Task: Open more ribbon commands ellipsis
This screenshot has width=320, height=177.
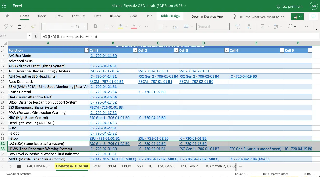Action: (306, 26)
